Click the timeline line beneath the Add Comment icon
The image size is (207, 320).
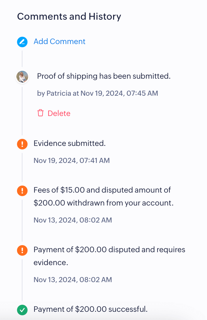tap(22, 58)
